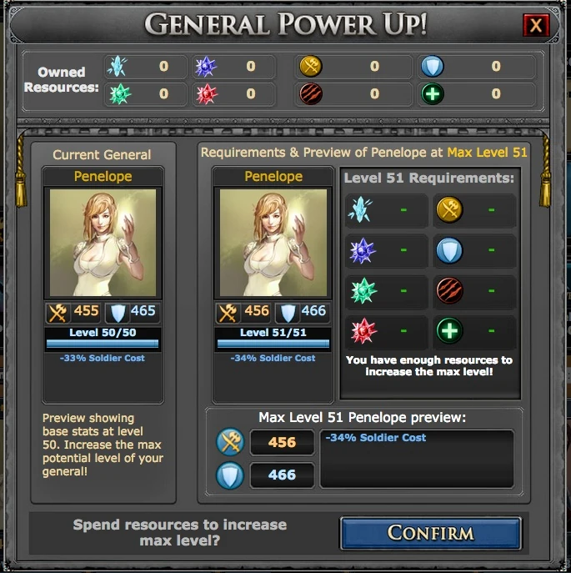Click the Level 50/50 experience bar
This screenshot has width=571, height=573.
pyautogui.click(x=103, y=343)
